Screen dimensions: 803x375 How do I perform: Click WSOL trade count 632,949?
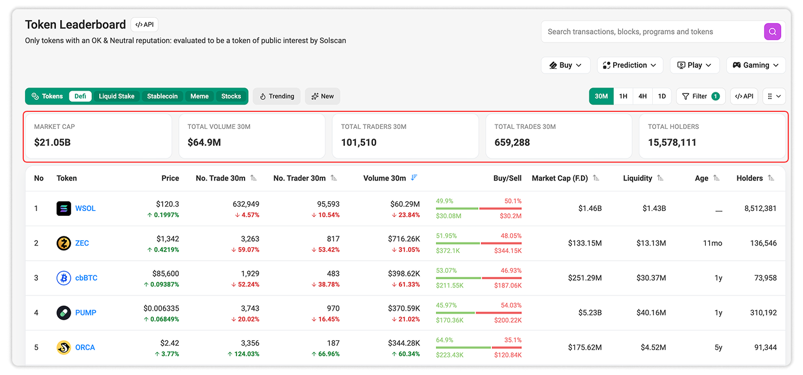point(246,204)
